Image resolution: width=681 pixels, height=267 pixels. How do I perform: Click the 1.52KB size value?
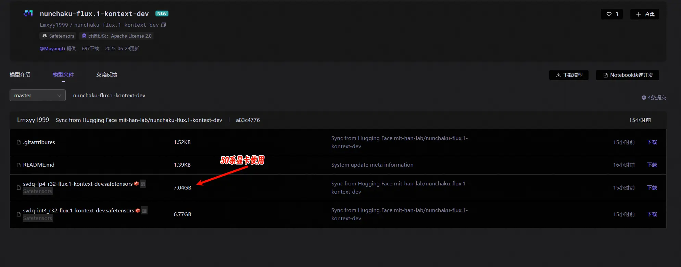point(182,142)
